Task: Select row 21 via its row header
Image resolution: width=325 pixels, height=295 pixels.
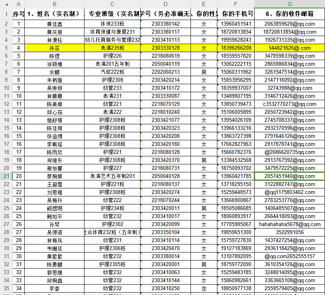Action: pos(6,176)
